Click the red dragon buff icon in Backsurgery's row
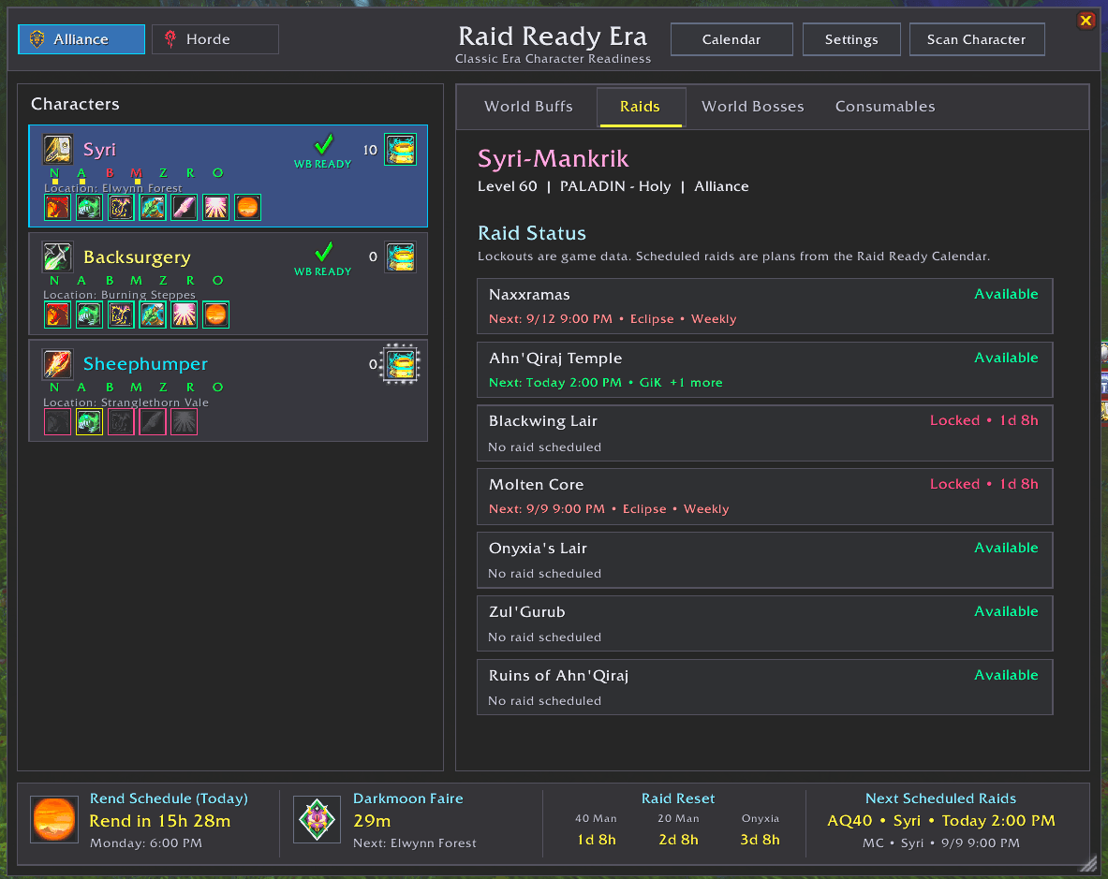The width and height of the screenshot is (1108, 879). point(57,315)
